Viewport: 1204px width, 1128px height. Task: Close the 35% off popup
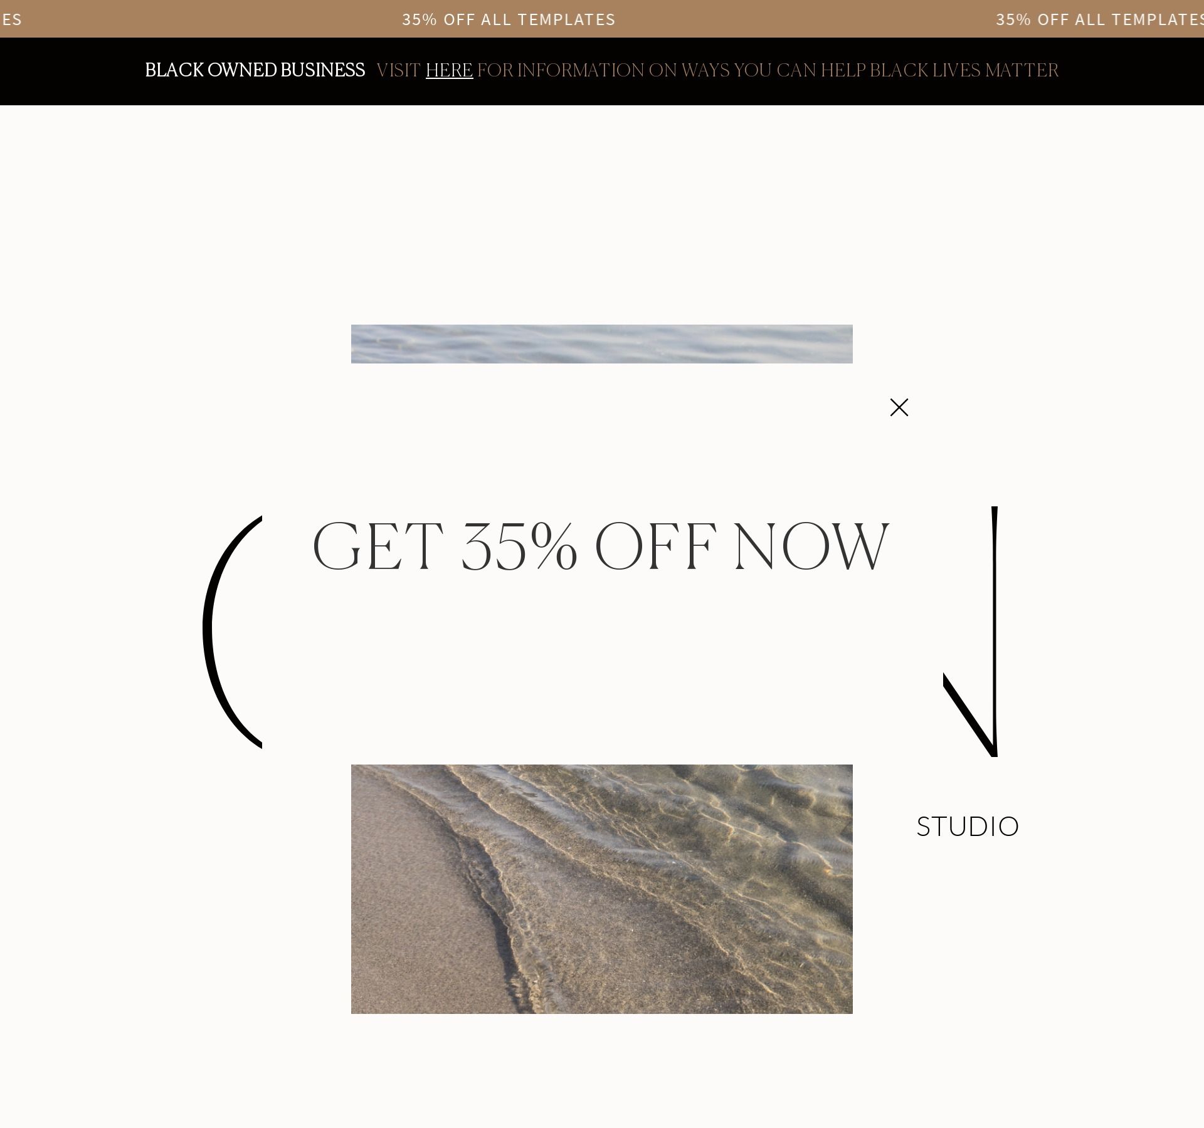coord(899,407)
